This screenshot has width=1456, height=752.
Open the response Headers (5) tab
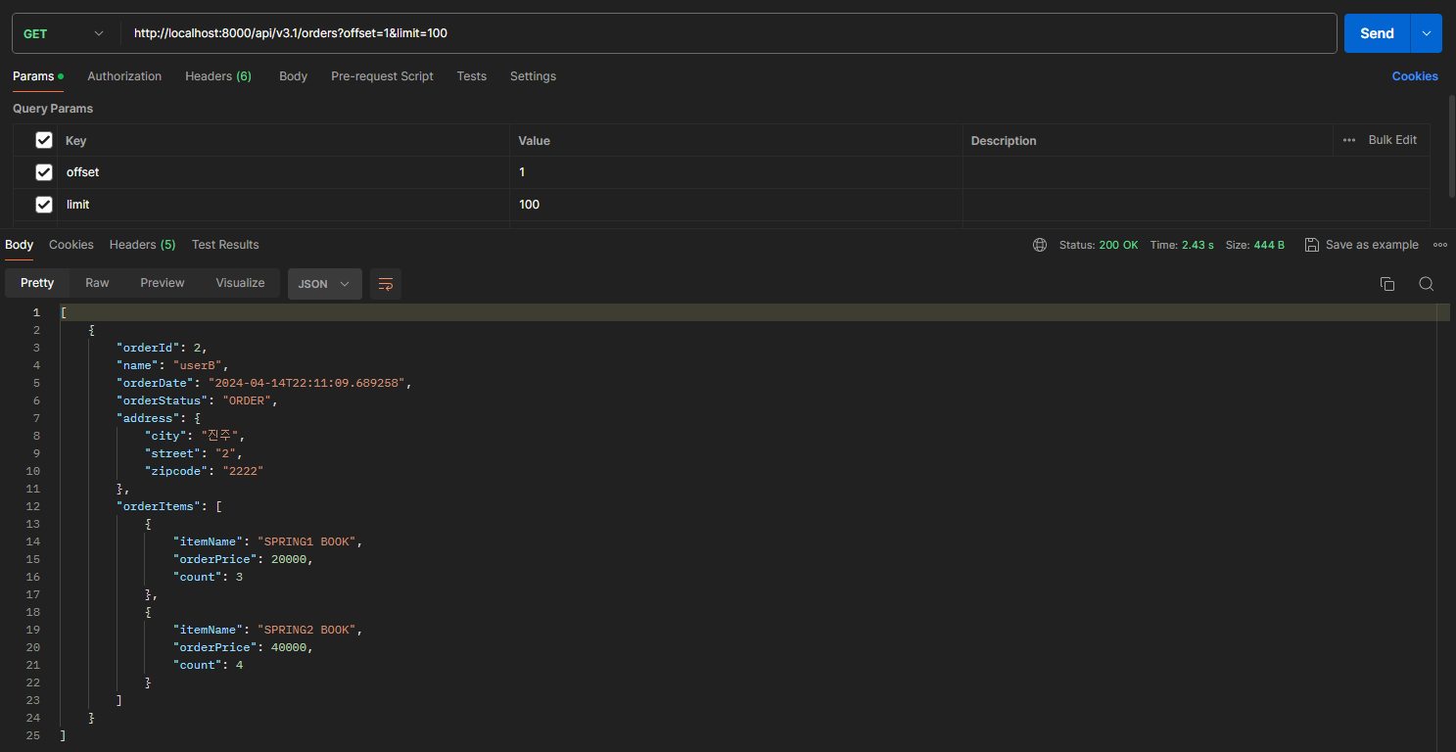(143, 245)
